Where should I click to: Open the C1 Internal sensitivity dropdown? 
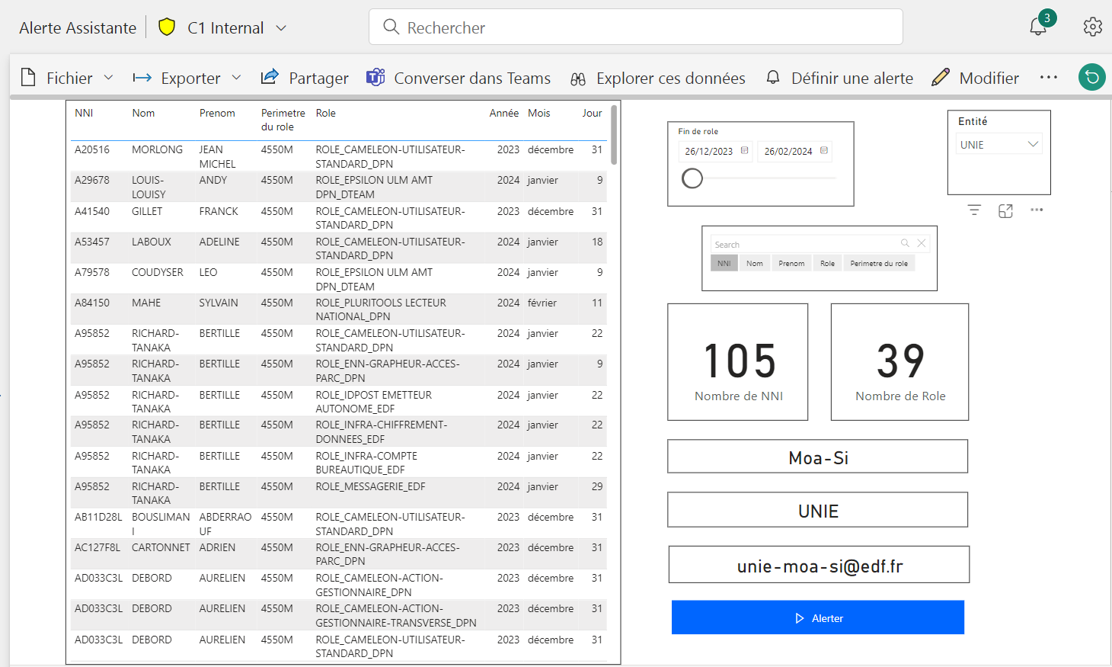coord(281,27)
